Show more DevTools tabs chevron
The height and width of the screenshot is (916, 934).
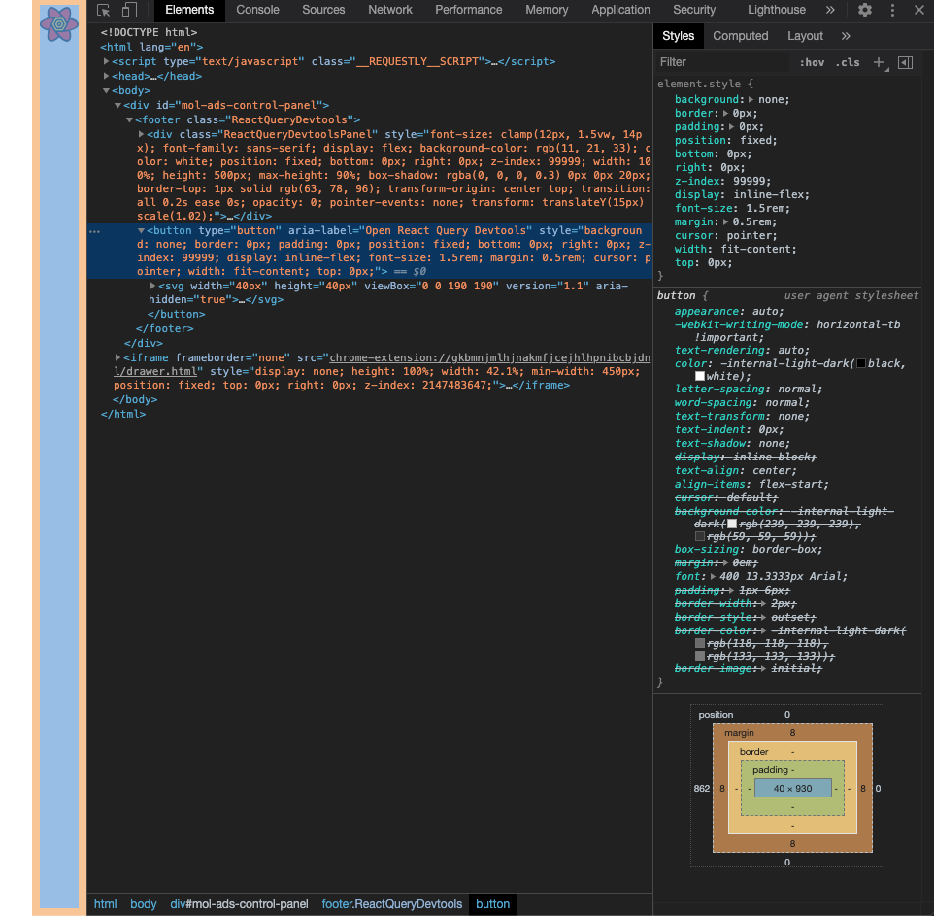830,10
